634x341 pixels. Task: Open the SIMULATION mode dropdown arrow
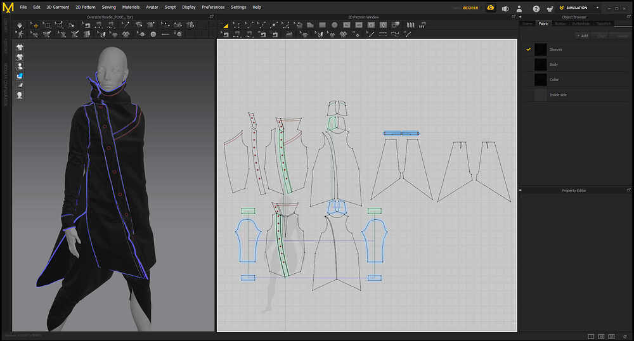(x=597, y=8)
